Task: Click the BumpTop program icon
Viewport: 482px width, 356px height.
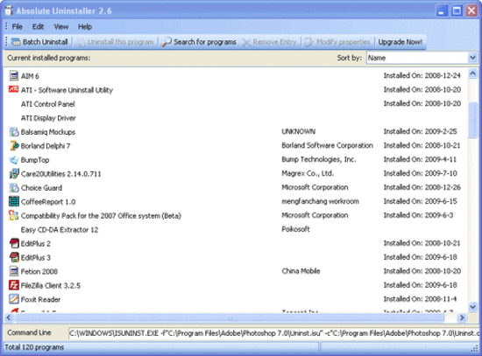Action: click(x=13, y=159)
